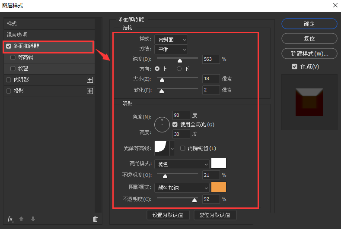This screenshot has width=341, height=229.
Task: Move effect up with arrow icon
Action: pyautogui.click(x=21, y=219)
